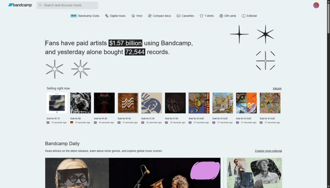
Task: Click the Editorial book icon
Action: pyautogui.click(x=244, y=16)
